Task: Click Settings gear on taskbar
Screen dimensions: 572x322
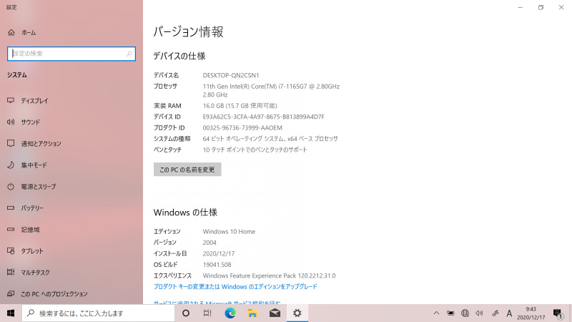Action: tap(297, 313)
